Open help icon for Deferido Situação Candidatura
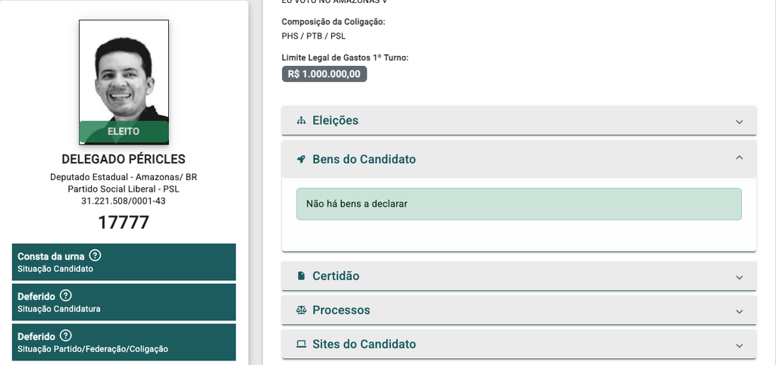The height and width of the screenshot is (365, 776). point(65,296)
